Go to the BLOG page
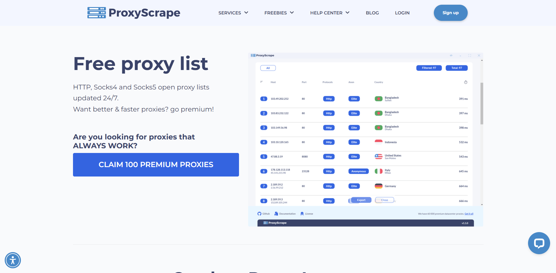The height and width of the screenshot is (273, 556). click(x=372, y=13)
